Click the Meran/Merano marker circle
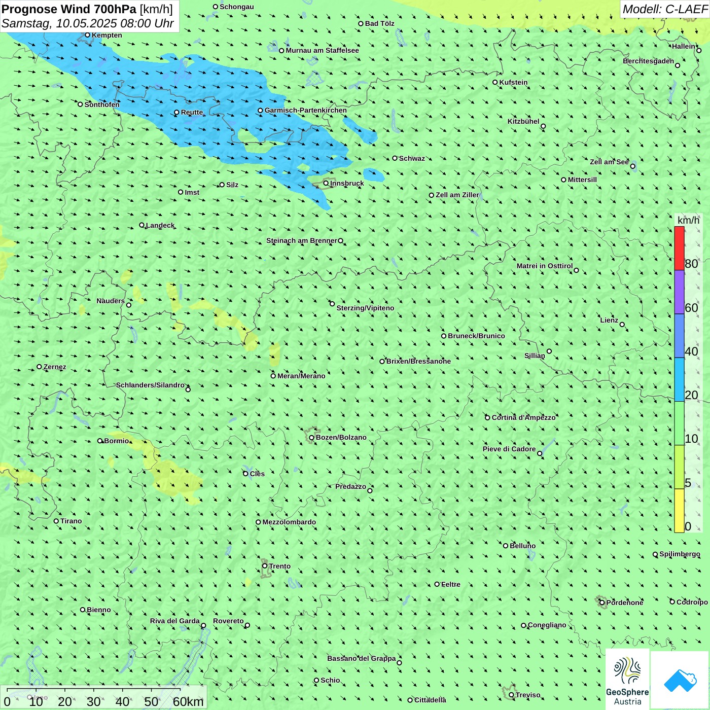Screen dimensions: 710x710 [273, 376]
